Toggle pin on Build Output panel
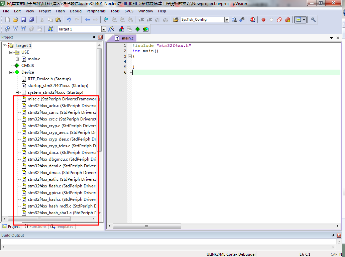Image resolution: width=345 pixels, height=257 pixels. click(333, 235)
